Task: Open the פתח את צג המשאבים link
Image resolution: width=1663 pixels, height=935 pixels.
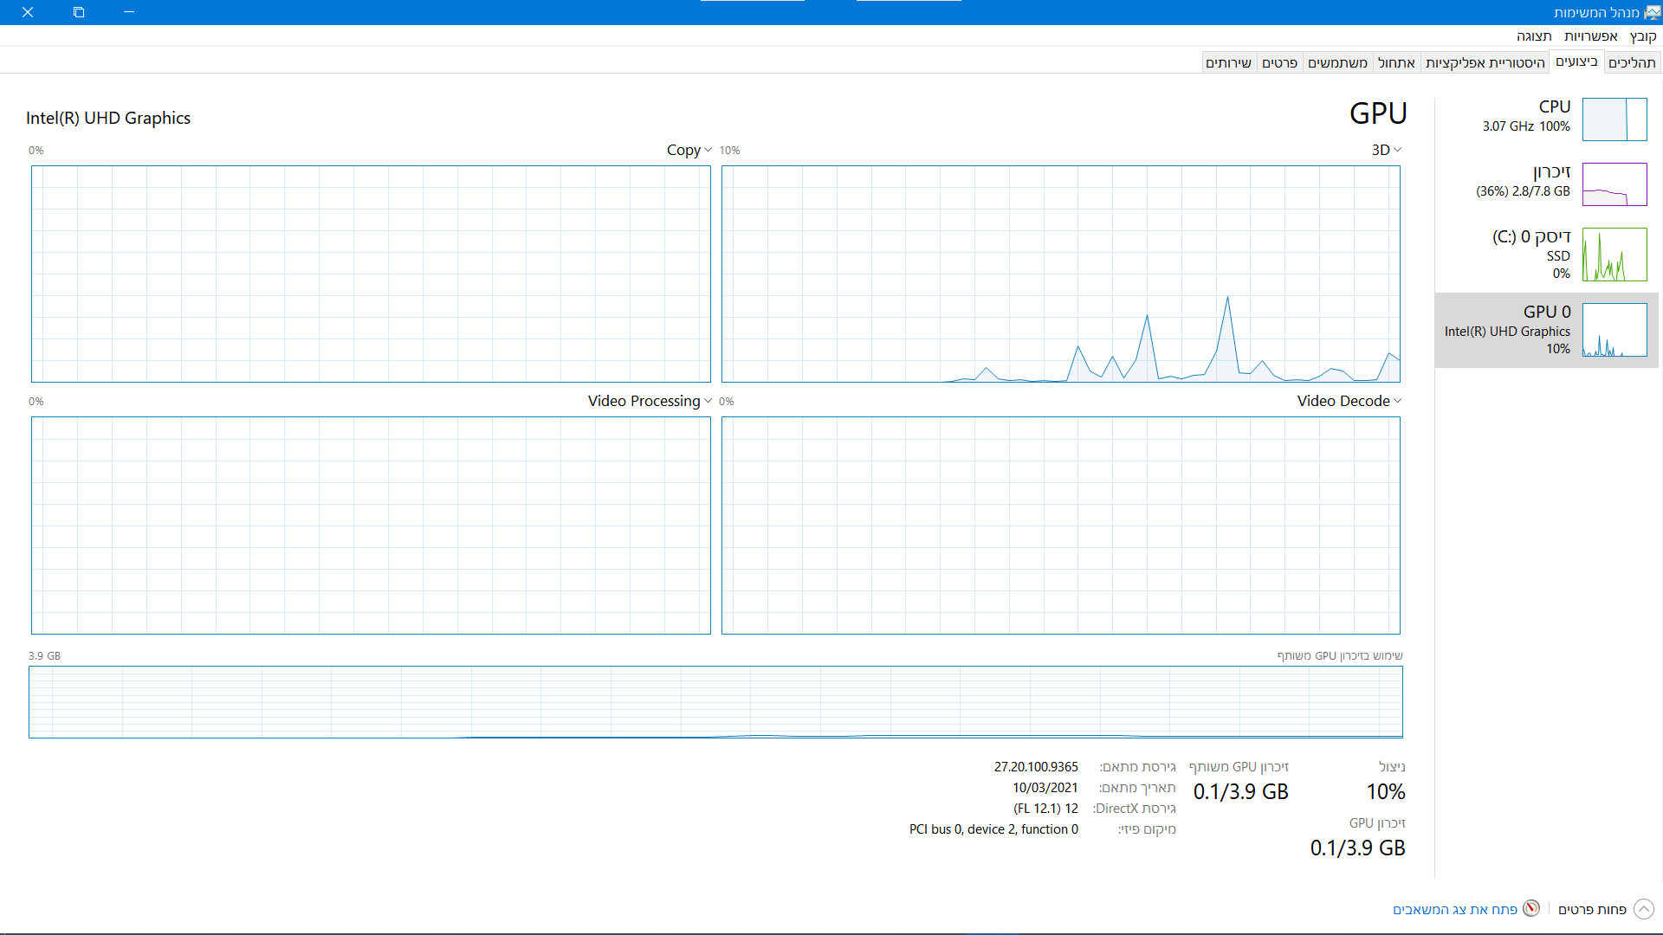Action: click(1455, 909)
